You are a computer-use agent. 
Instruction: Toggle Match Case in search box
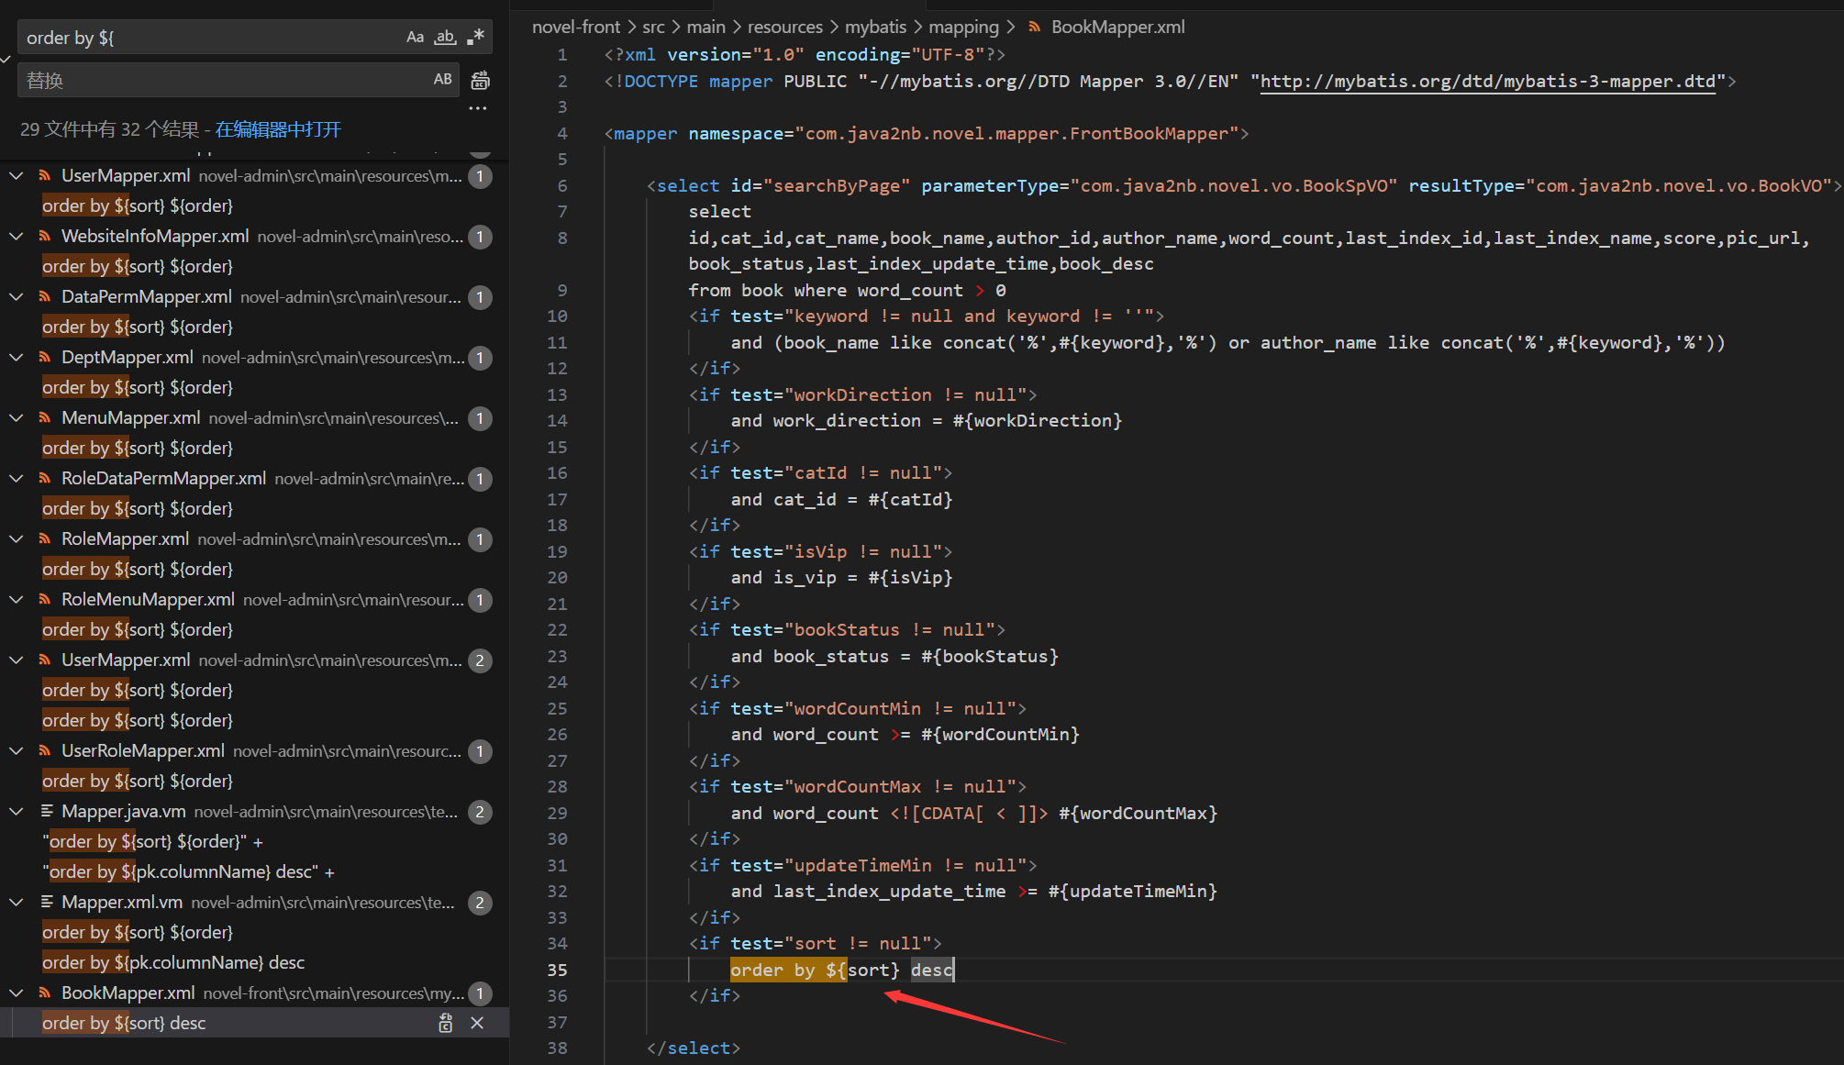[x=415, y=38]
